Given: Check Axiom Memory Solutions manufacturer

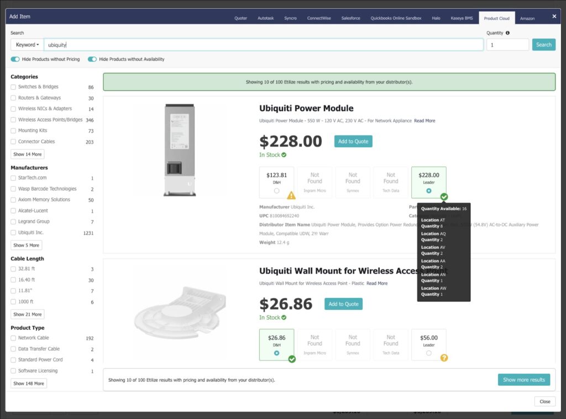Looking at the screenshot, I should [13, 200].
